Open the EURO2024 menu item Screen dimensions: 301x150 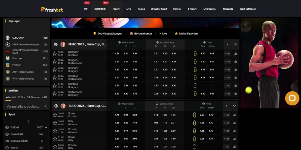coord(100,9)
